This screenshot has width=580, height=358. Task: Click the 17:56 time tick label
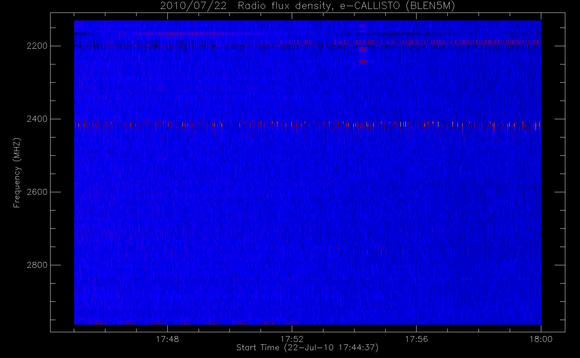(416, 339)
